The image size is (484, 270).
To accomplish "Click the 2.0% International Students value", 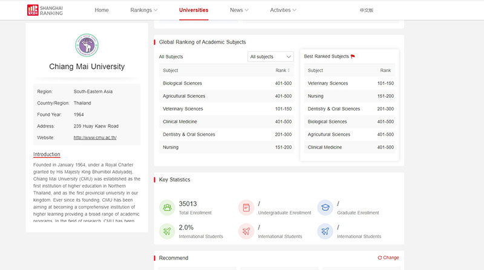I will (x=186, y=228).
